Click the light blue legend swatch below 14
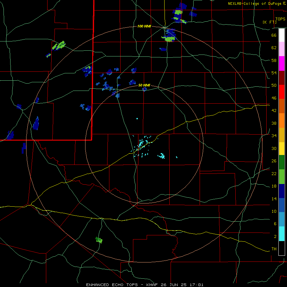The height and width of the screenshot is (287, 287). (x=282, y=219)
